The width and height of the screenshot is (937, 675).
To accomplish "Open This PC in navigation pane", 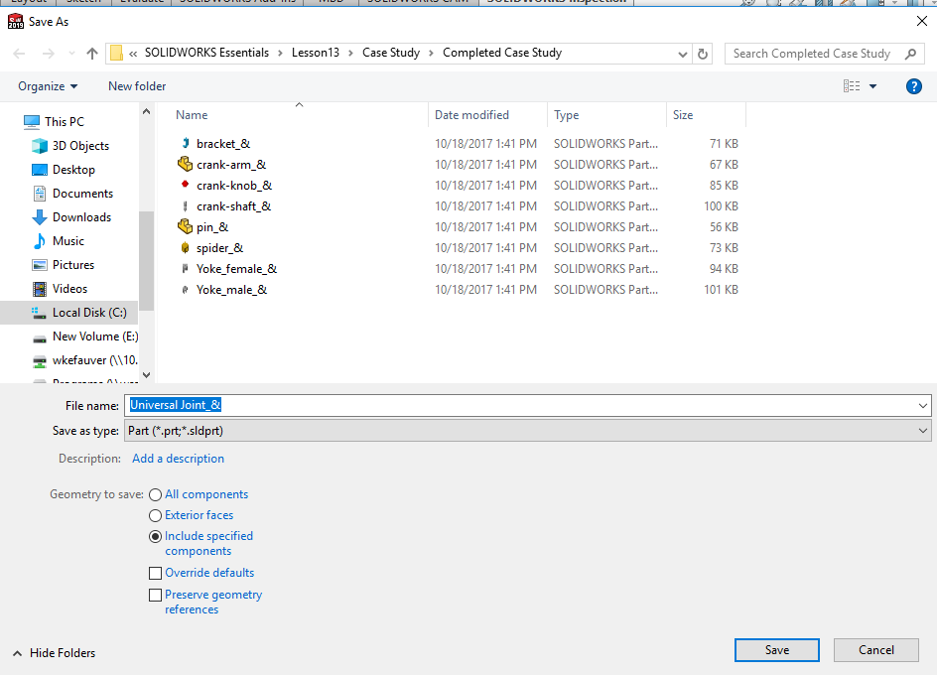I will tap(64, 122).
